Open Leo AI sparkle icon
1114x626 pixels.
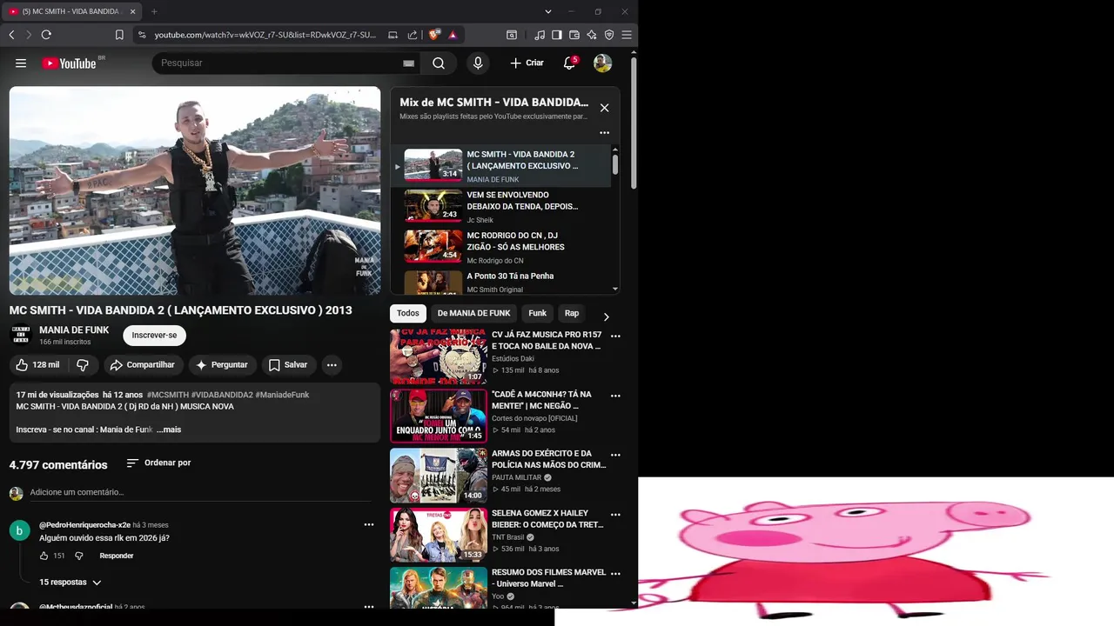pos(592,35)
